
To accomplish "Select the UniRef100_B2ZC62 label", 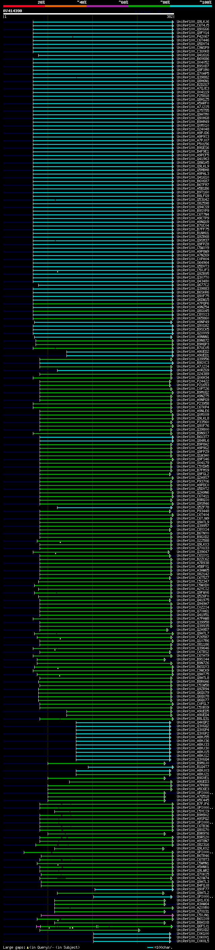I will pos(193,559).
